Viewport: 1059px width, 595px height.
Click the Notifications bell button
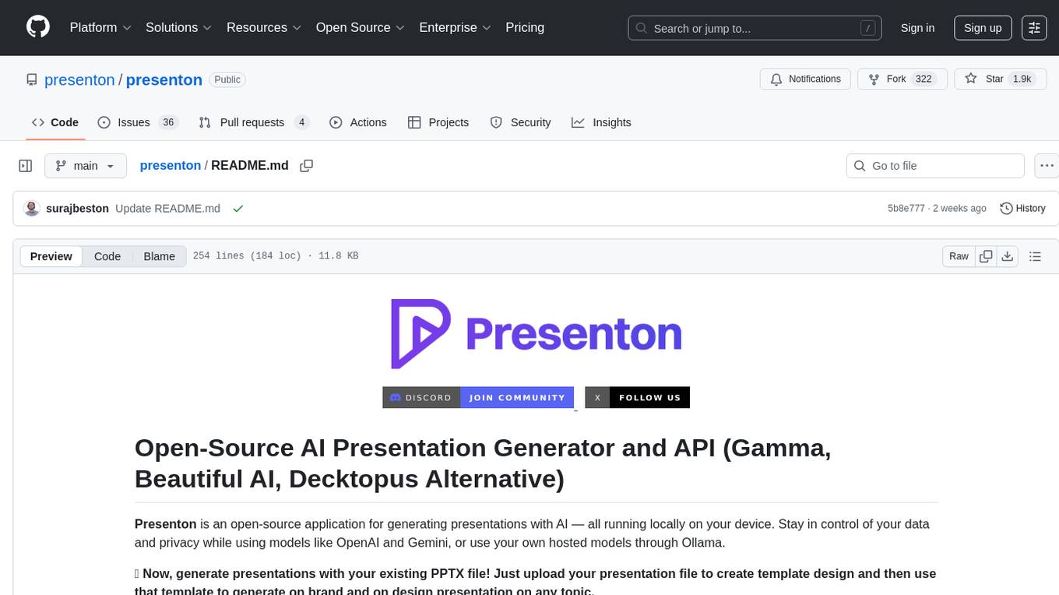pyautogui.click(x=805, y=79)
